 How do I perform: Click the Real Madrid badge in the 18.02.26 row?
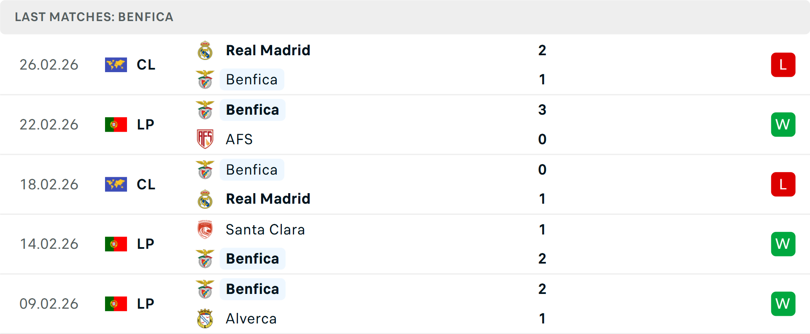click(x=205, y=199)
